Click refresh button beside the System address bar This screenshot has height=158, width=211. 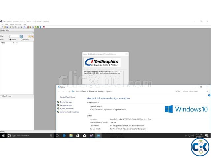pos(179,92)
